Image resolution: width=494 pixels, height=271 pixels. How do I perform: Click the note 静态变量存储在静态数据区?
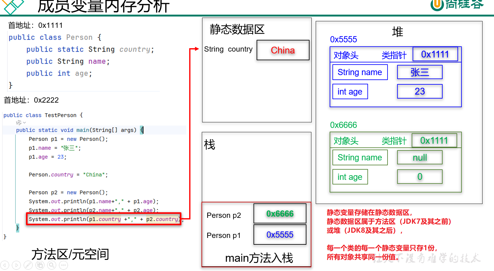(x=370, y=213)
